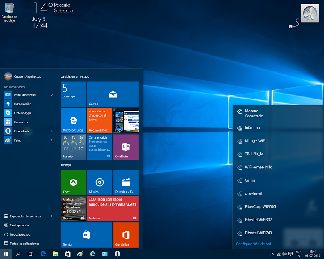Expand Panel de control jump list arrow
324x259 pixels.
(52, 94)
